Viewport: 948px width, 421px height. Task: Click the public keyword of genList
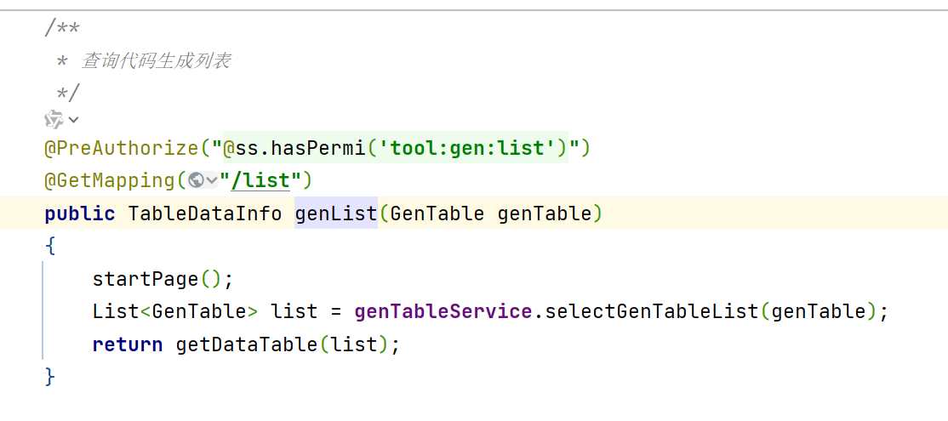pos(80,213)
